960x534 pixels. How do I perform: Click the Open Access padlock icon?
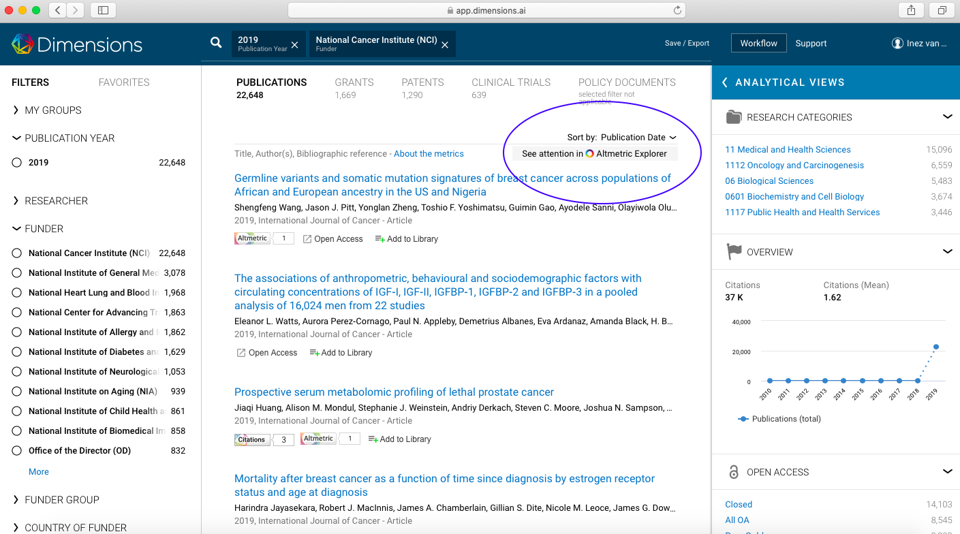pos(734,471)
